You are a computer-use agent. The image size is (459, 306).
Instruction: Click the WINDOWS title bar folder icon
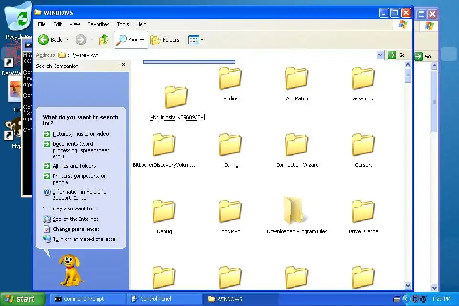(38, 12)
